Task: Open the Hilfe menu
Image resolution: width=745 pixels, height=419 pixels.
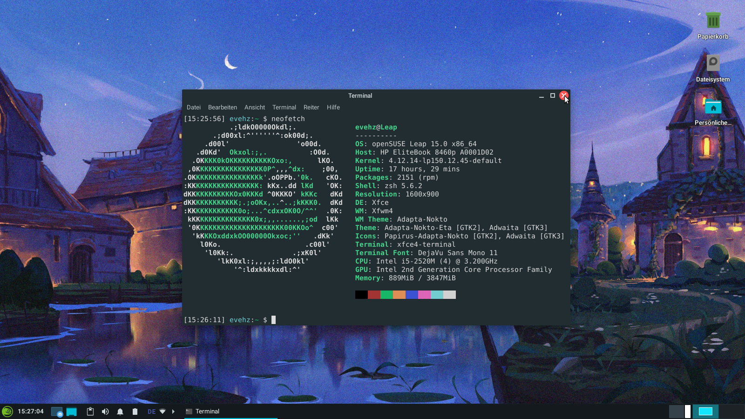Action: coord(333,108)
